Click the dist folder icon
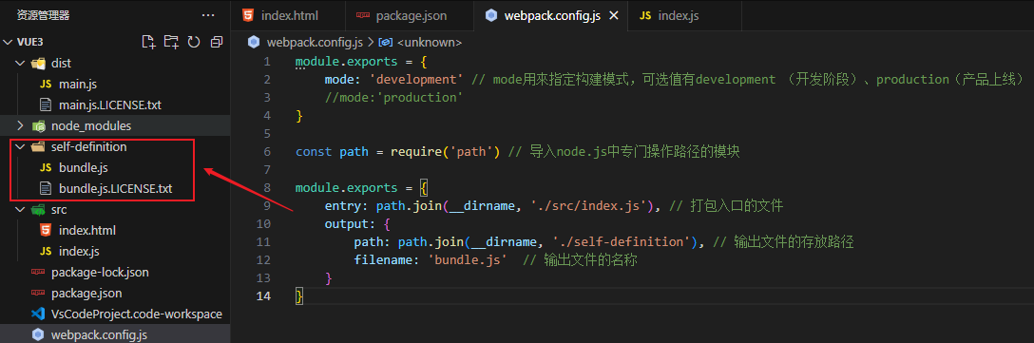1034x343 pixels. click(x=38, y=64)
